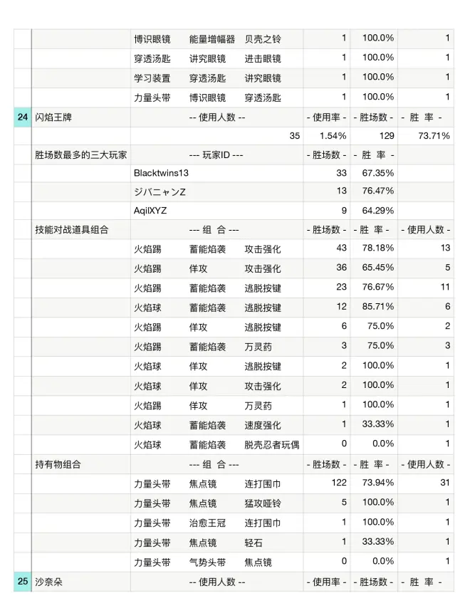Select row number 25 header cell
Screen dimensions: 470x608
[22, 582]
